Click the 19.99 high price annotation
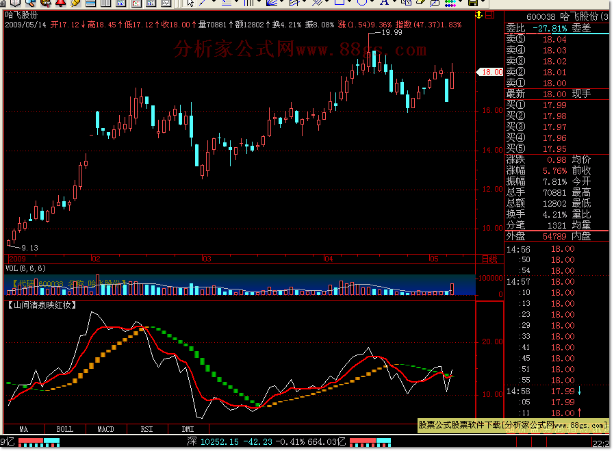This screenshot has height=451, width=614. tap(392, 32)
